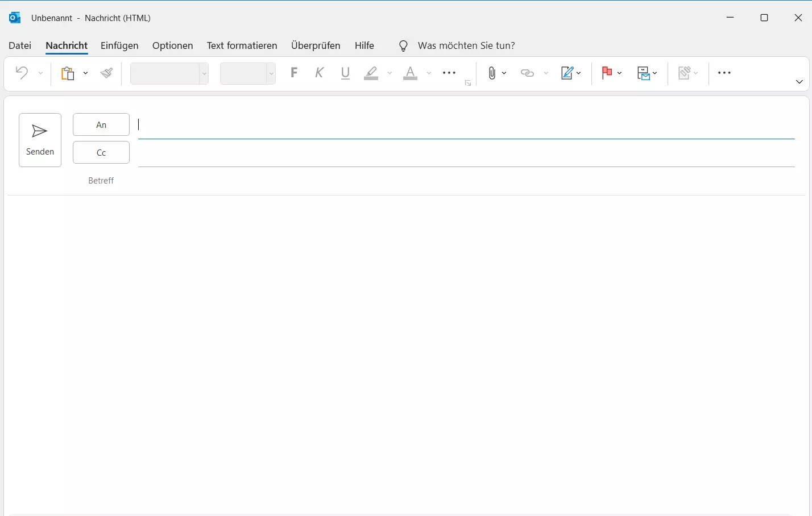
Task: Expand the ribbon display options chevron
Action: tap(799, 82)
